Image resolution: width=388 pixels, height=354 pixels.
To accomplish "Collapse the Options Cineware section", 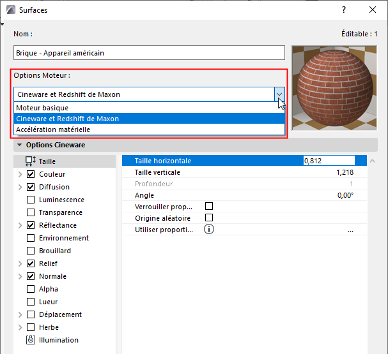I will tap(19, 145).
